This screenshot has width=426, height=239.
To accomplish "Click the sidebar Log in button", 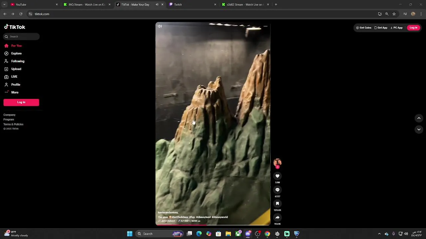I will click(x=21, y=102).
